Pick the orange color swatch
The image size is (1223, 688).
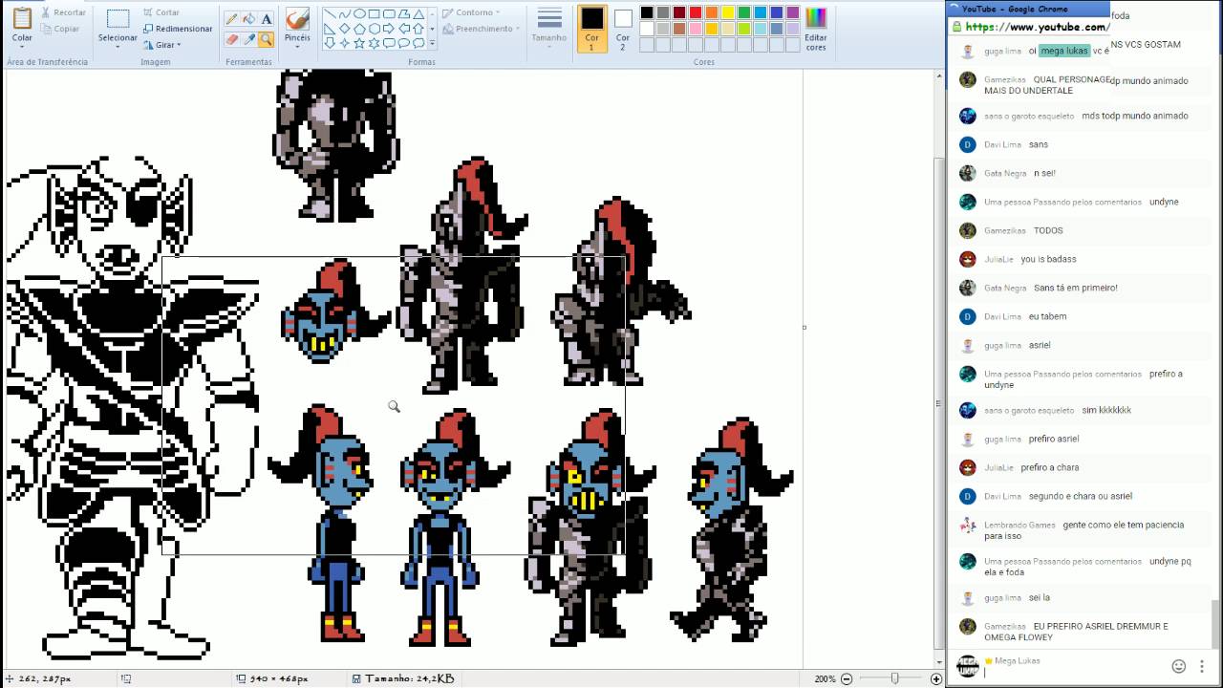point(712,12)
